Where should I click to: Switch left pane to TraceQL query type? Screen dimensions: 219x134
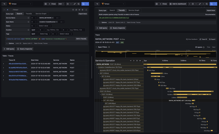29,14
